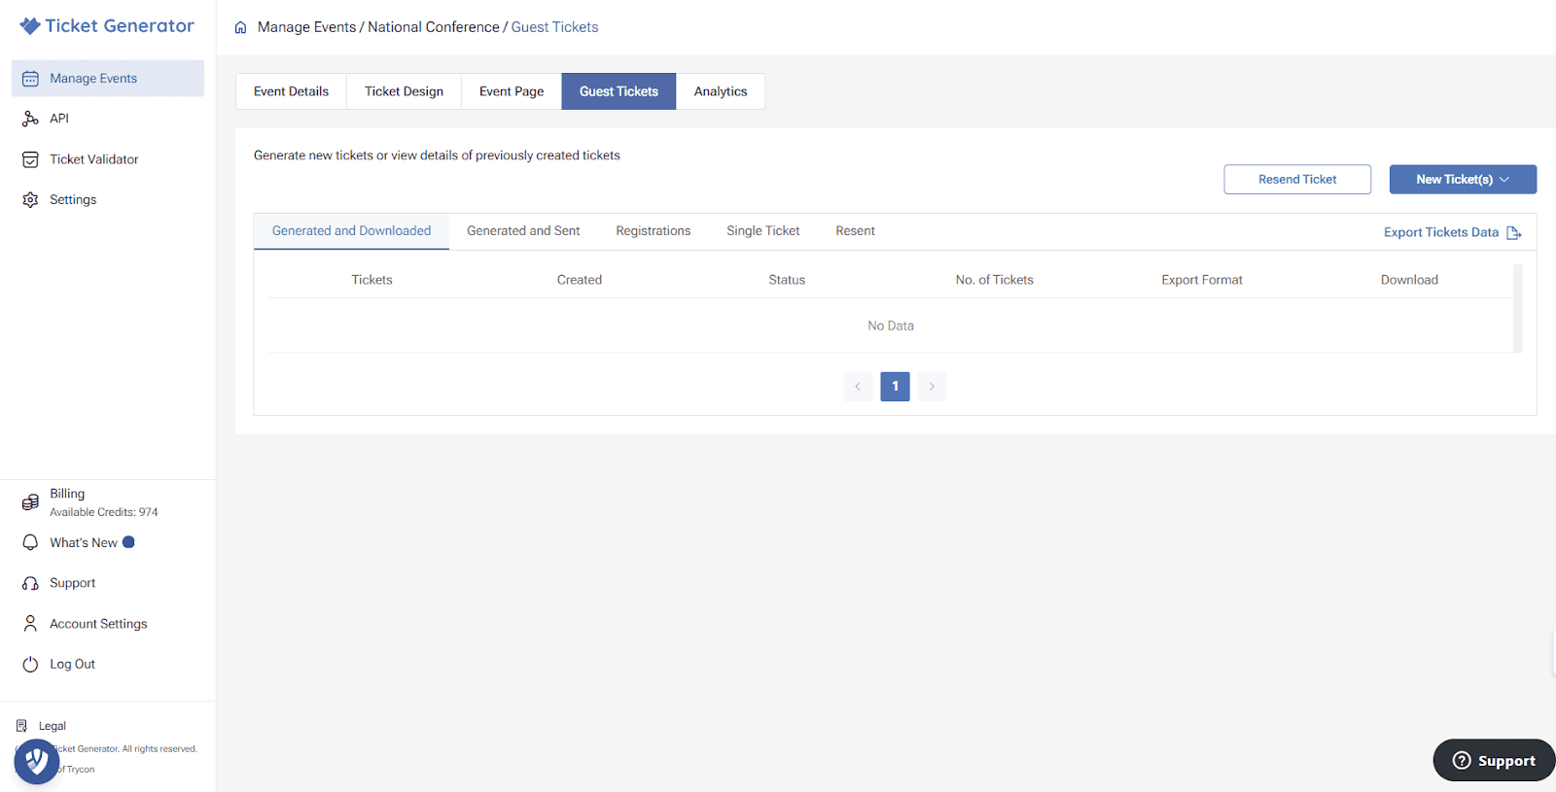Go to next page arrow
This screenshot has width=1556, height=792.
pyautogui.click(x=932, y=387)
